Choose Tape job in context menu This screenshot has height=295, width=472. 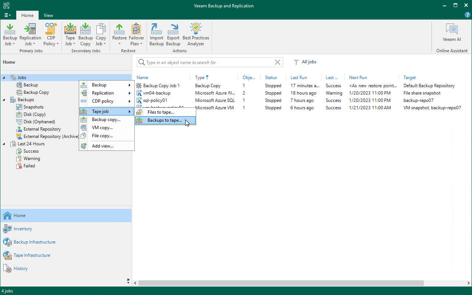tap(106, 111)
